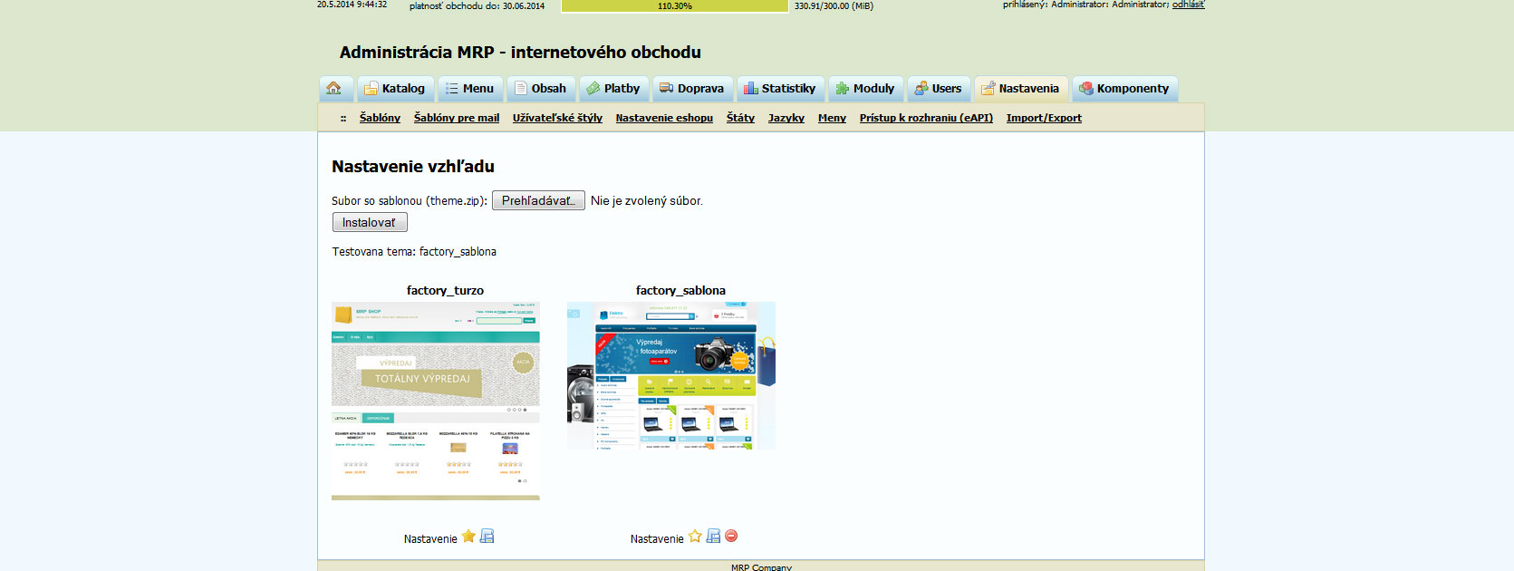This screenshot has width=1514, height=571.
Task: Click the '330.91/300.00 (MiB)' storage text
Action: pyautogui.click(x=834, y=5)
